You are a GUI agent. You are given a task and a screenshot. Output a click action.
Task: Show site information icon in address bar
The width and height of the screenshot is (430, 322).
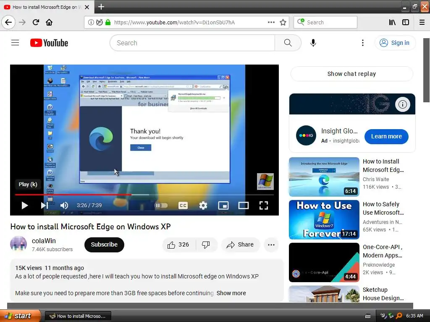tap(91, 23)
